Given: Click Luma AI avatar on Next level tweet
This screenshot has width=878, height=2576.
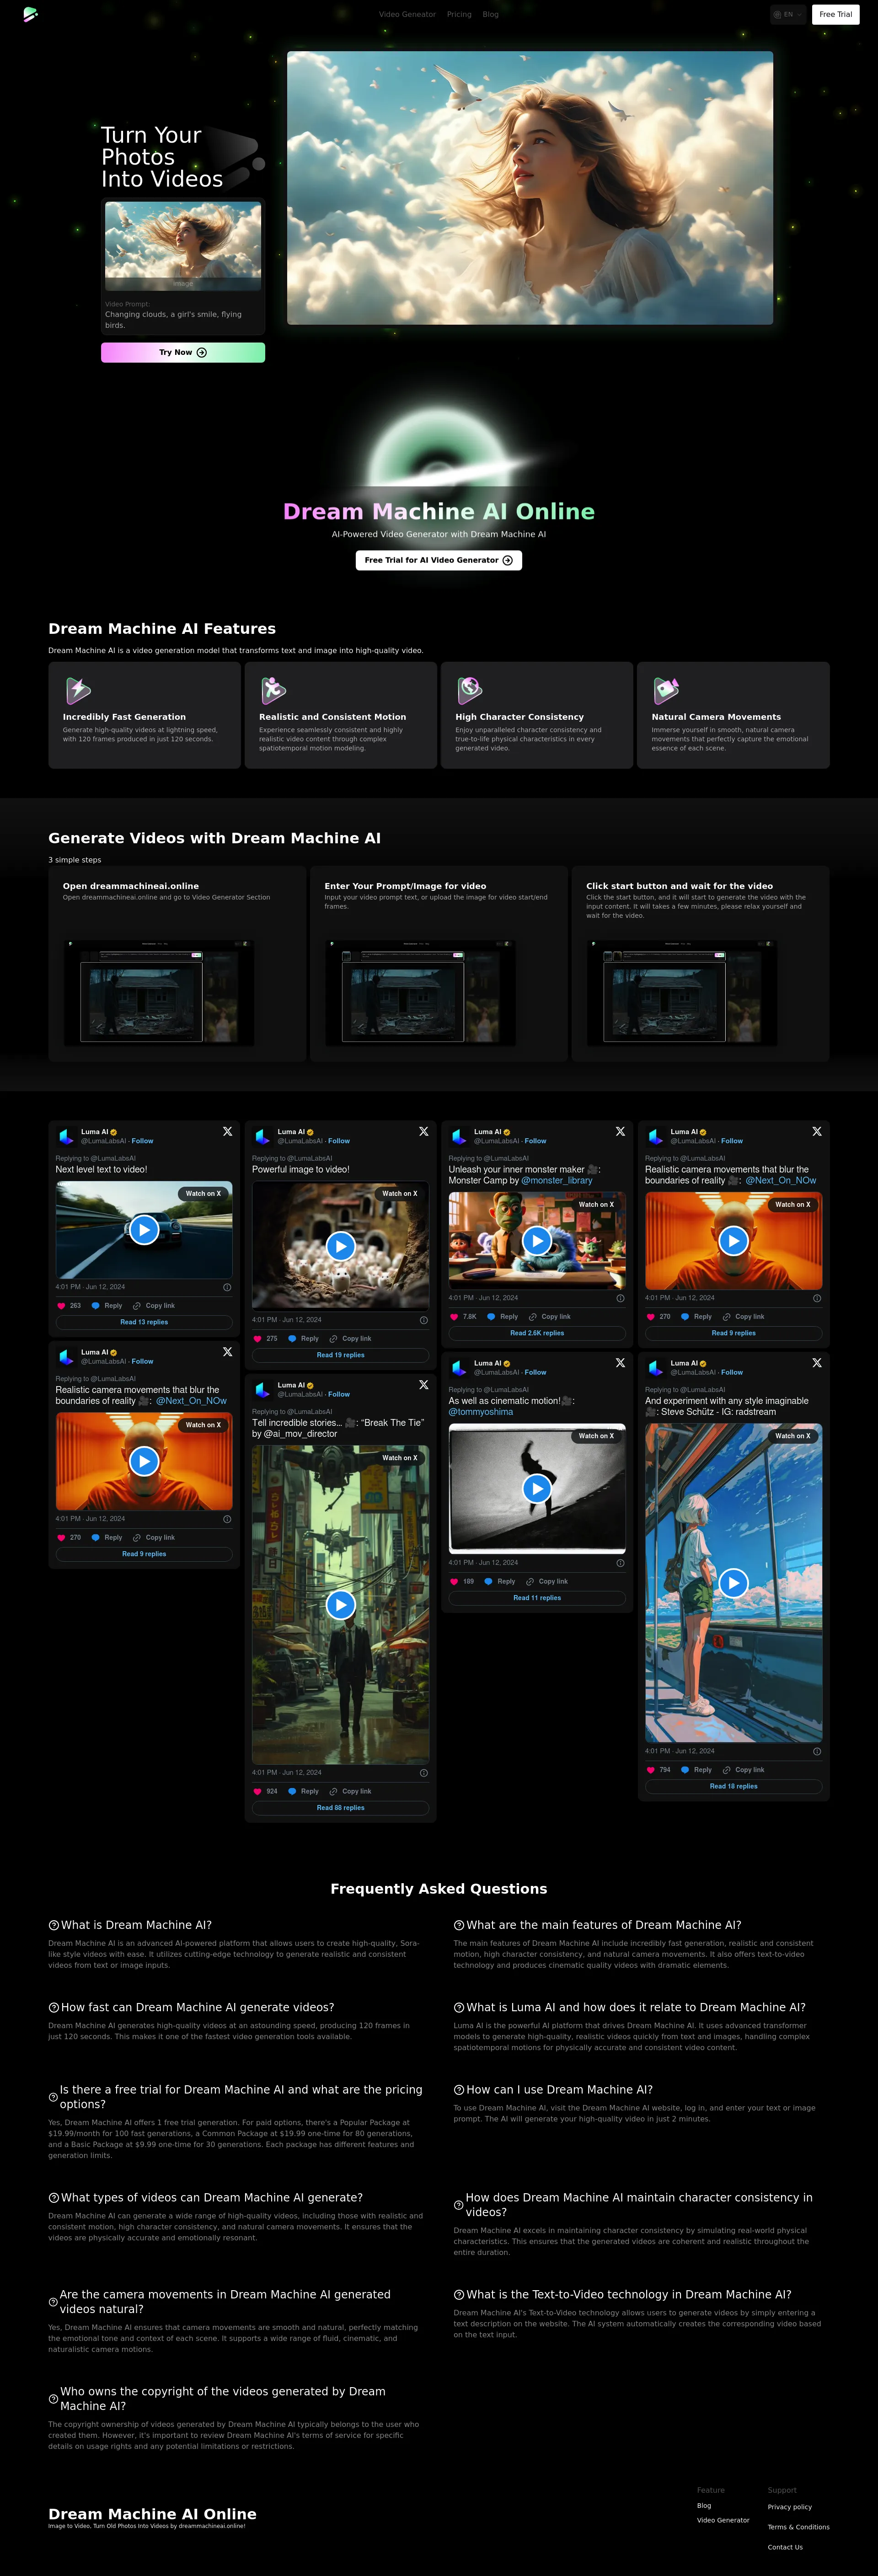Looking at the screenshot, I should (x=66, y=1136).
